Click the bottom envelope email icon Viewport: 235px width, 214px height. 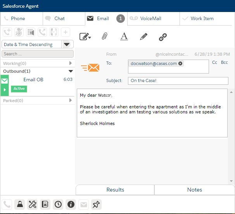[84, 204]
